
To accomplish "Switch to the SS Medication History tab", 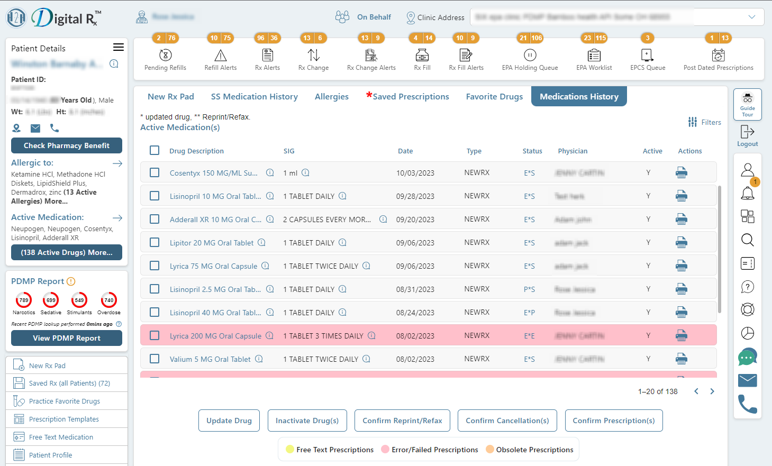I will pyautogui.click(x=255, y=96).
